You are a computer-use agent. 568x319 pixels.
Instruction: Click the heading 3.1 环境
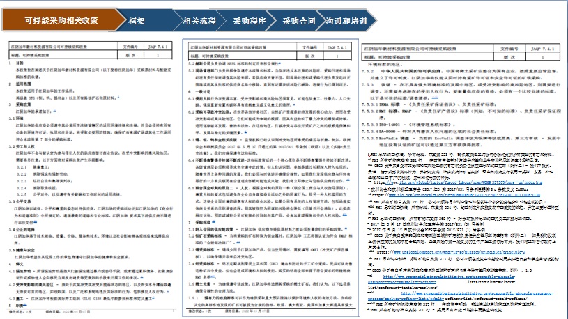pos(16,118)
